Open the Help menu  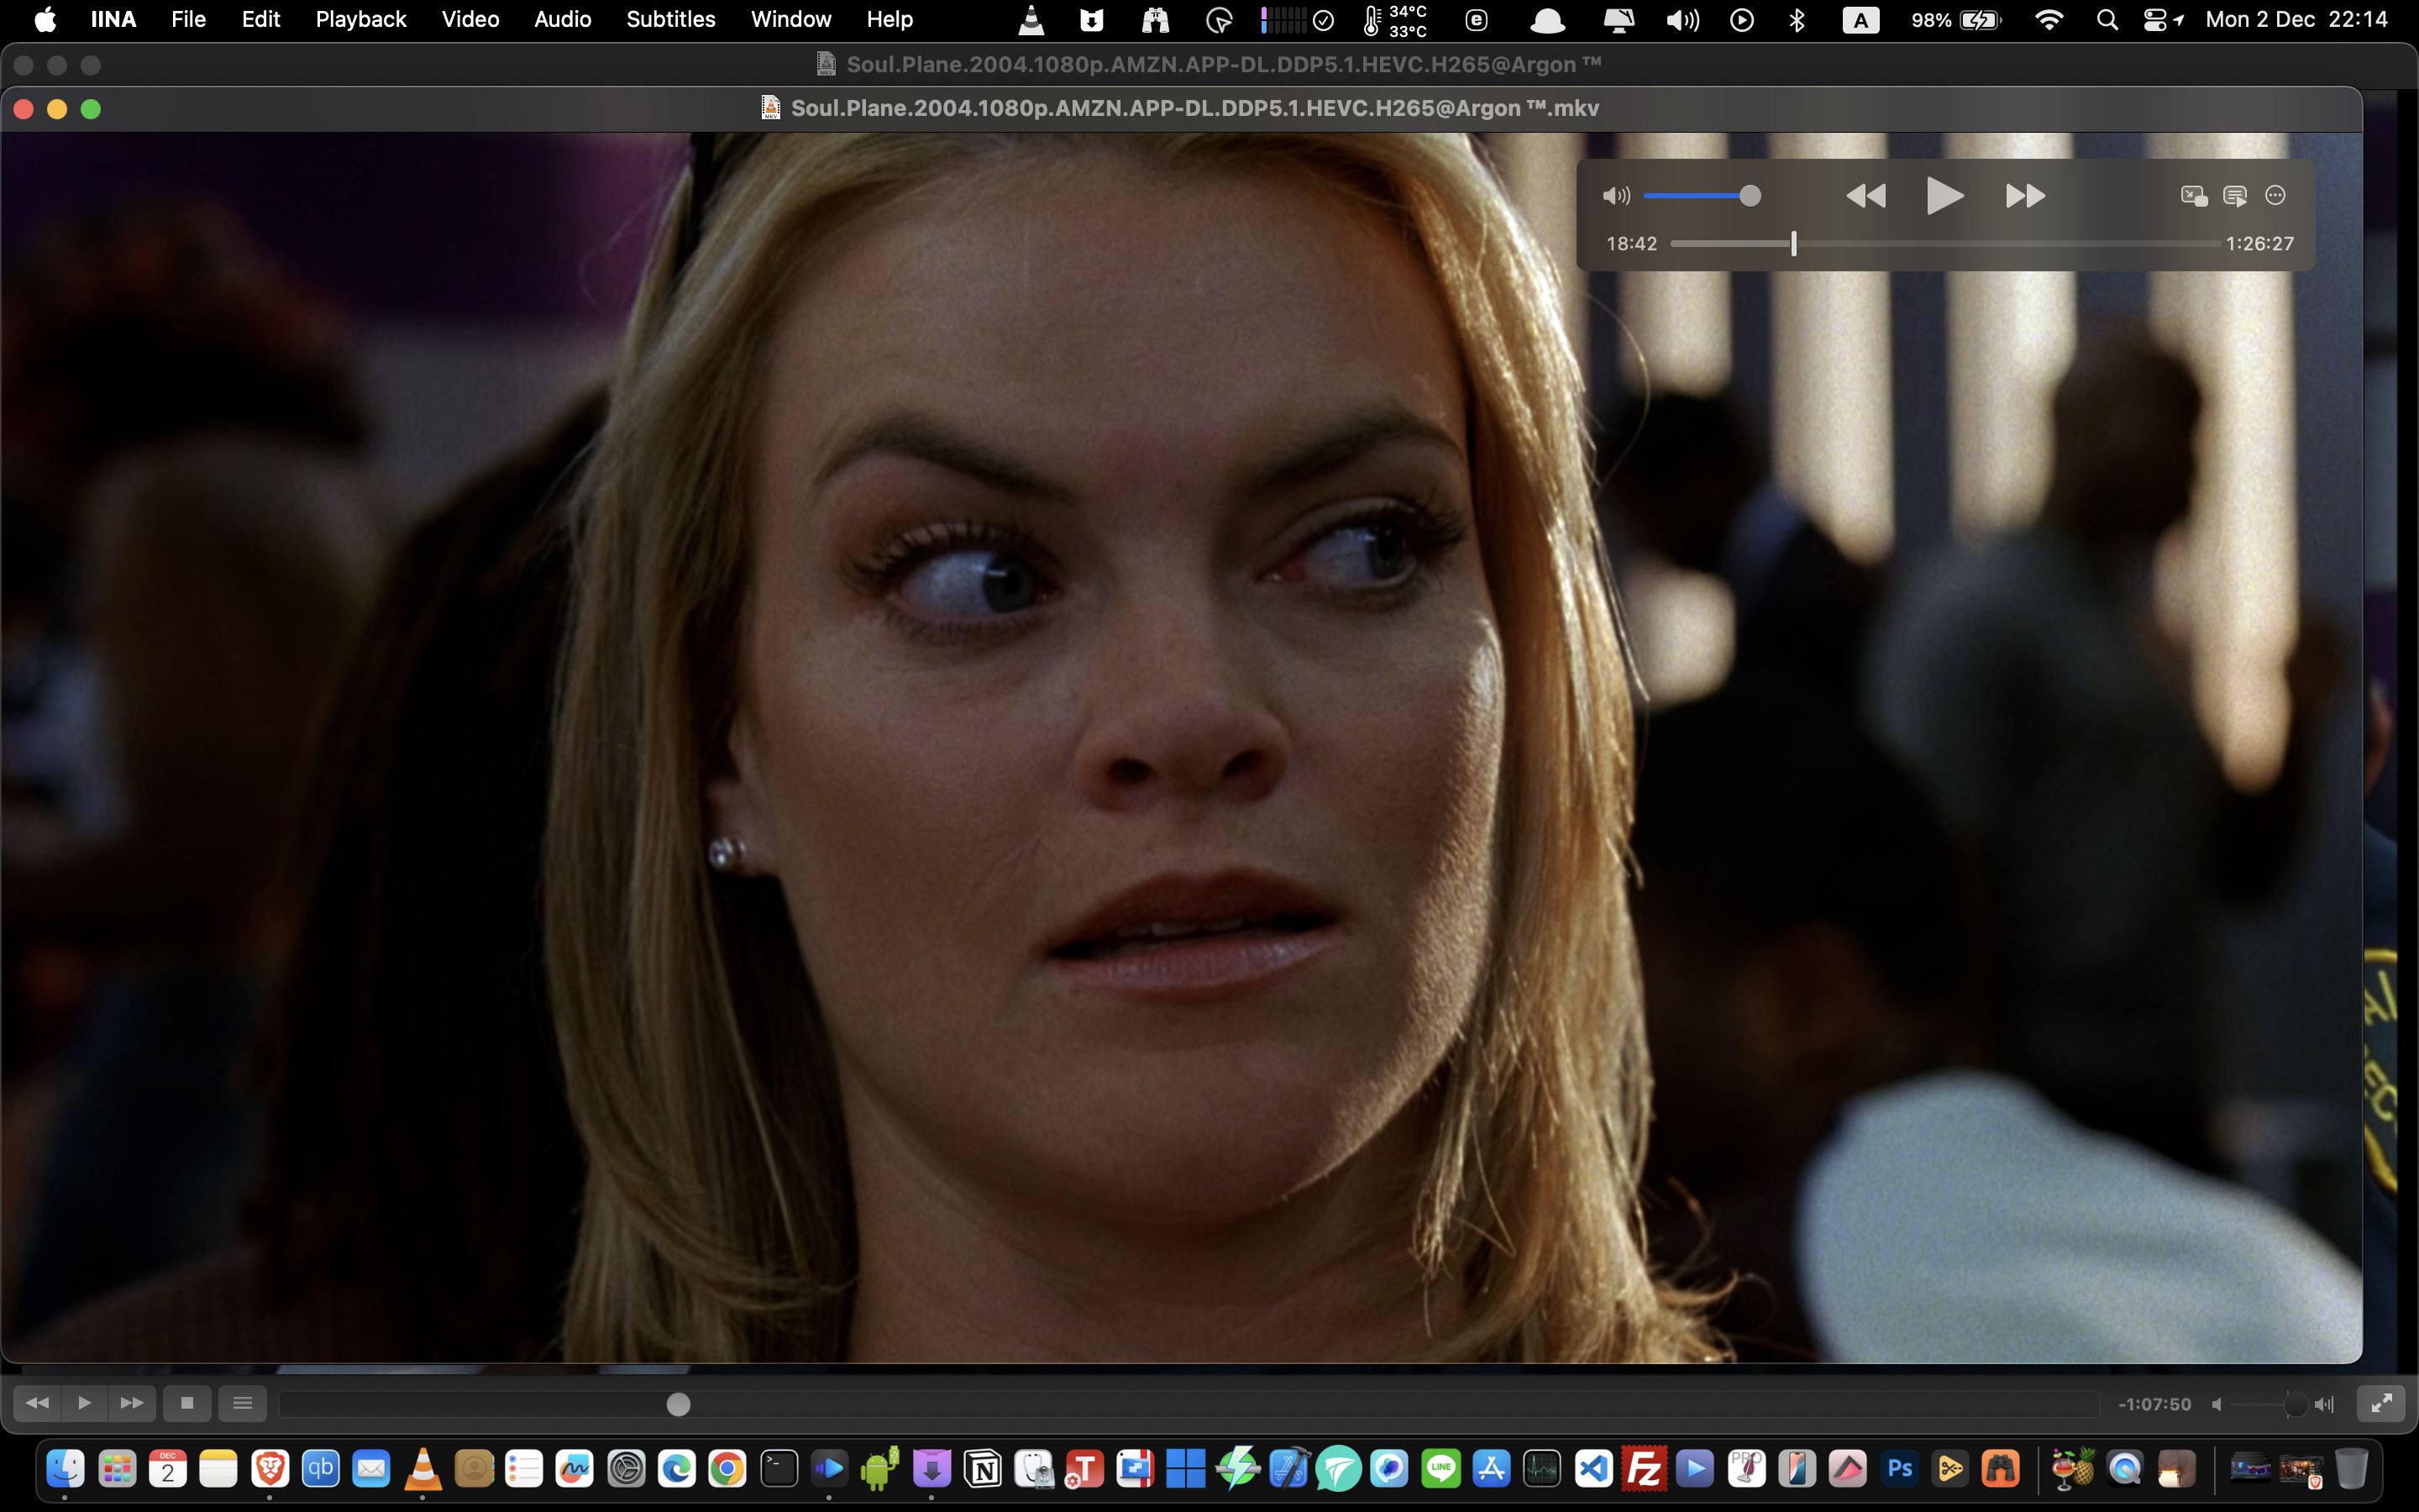tap(889, 19)
